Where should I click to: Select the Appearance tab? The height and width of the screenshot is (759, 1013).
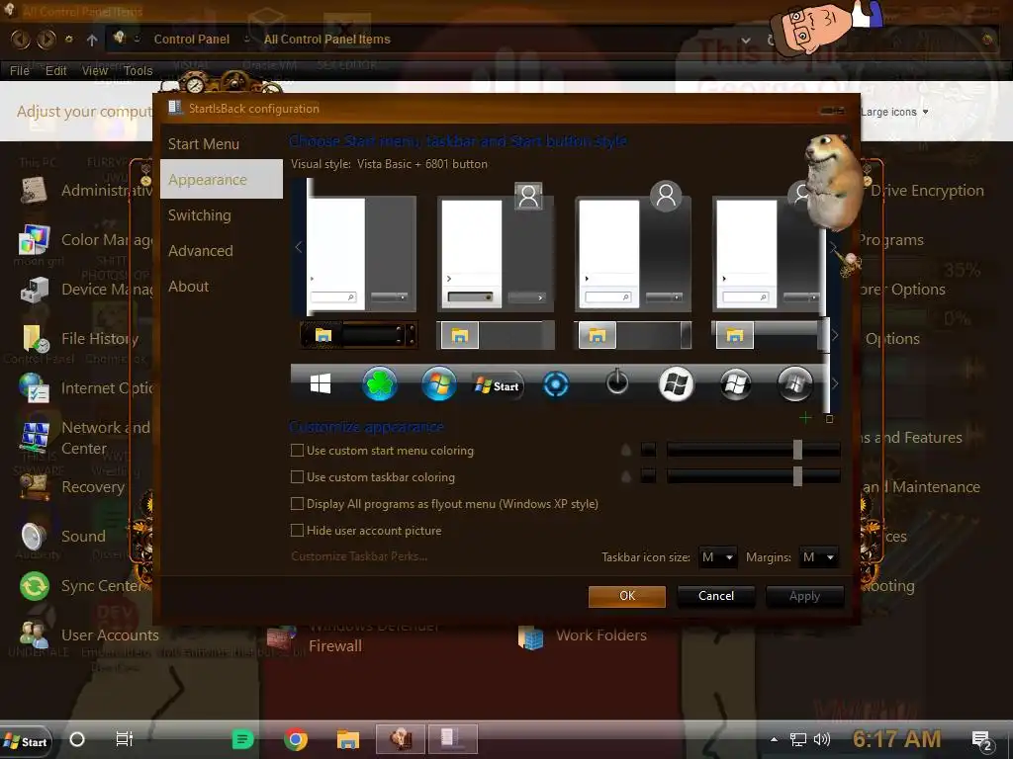[x=221, y=180]
